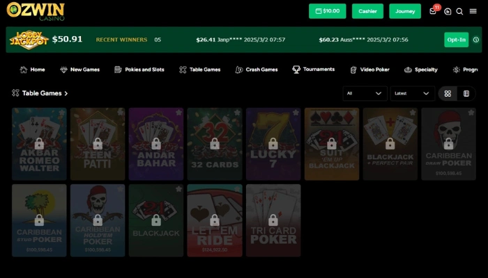488x278 pixels.
Task: Open Specialty category
Action: [x=421, y=69]
